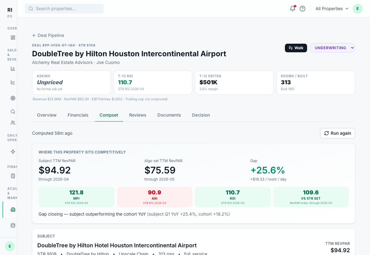
Task: Click the RI logo in the sidebar
Action: (10, 10)
